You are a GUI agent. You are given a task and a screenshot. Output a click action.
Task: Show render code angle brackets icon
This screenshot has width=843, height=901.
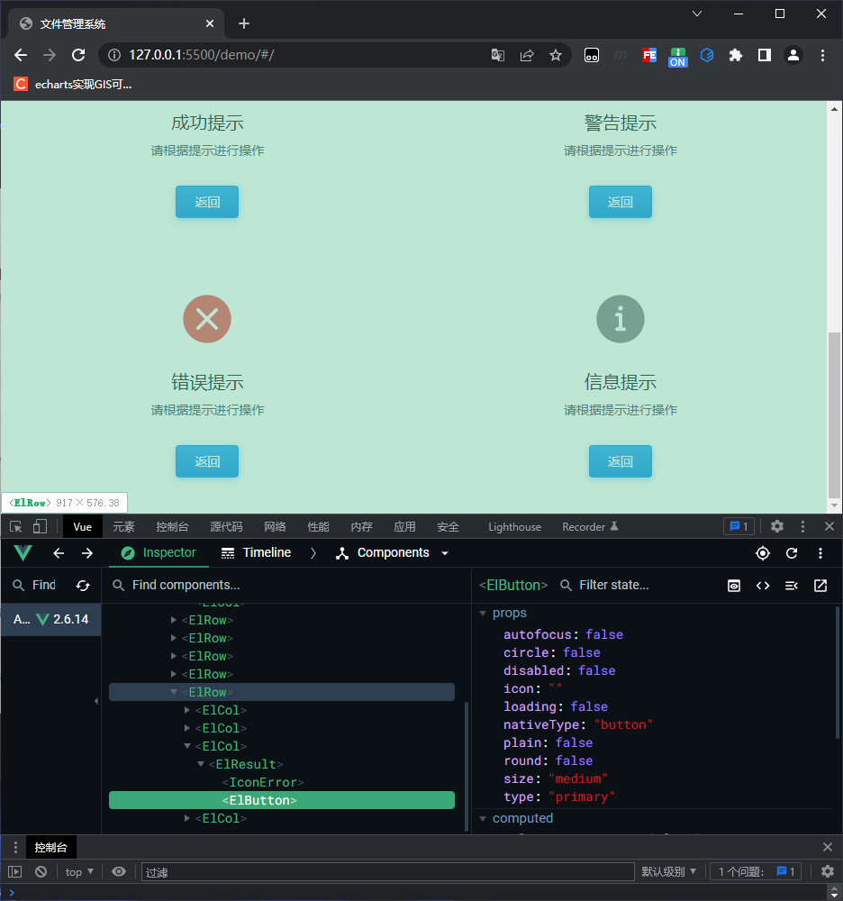[763, 586]
